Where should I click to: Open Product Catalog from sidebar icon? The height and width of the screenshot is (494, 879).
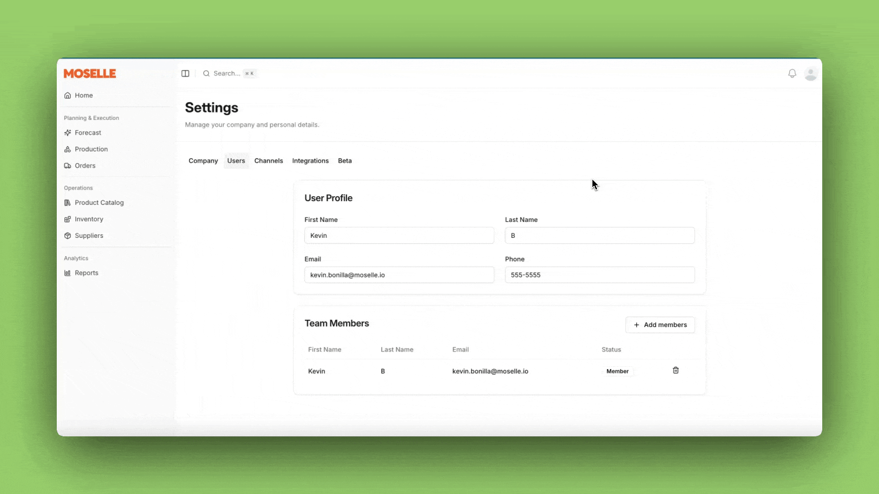click(x=68, y=203)
